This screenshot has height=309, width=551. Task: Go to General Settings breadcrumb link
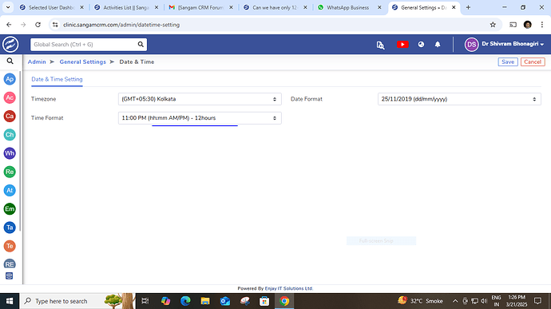point(82,61)
